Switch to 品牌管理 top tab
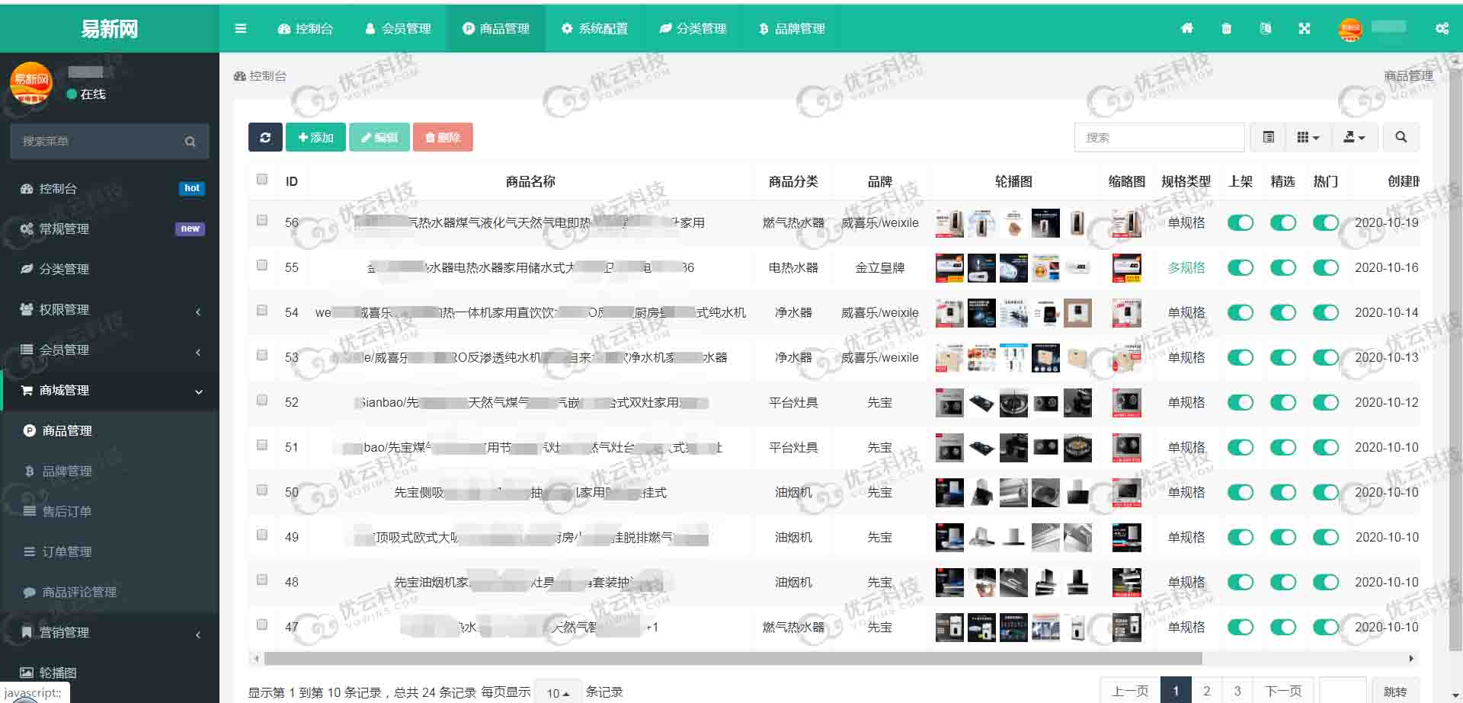Viewport: 1463px width, 703px height. 792,28
